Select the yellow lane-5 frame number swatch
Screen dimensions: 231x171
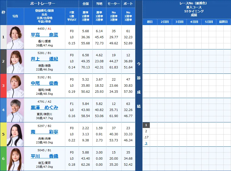pyautogui.click(x=3, y=134)
